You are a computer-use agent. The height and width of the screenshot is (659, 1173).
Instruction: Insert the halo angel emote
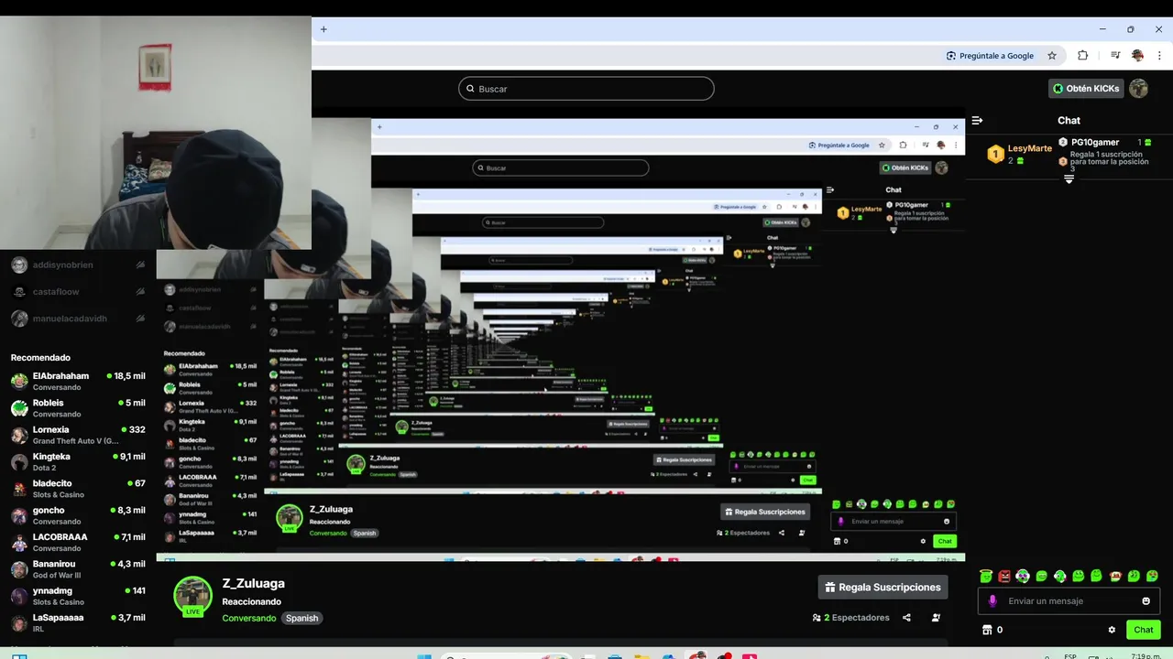[986, 576]
